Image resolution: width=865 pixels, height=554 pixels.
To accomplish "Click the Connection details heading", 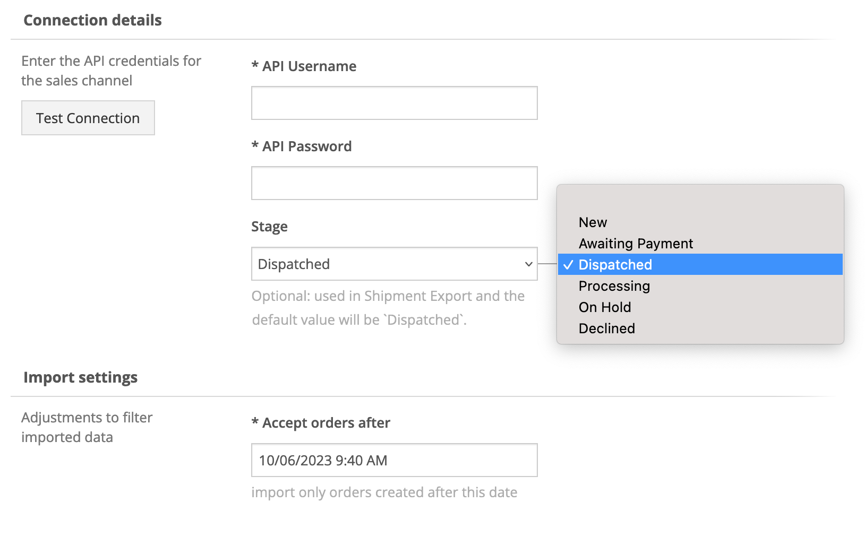I will click(x=92, y=20).
